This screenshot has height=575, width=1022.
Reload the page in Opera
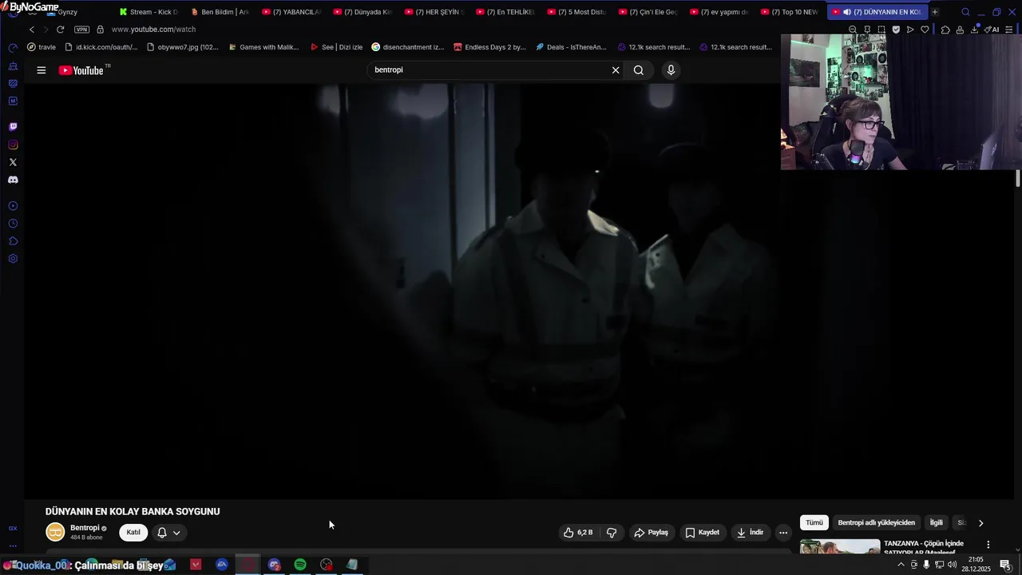point(60,30)
